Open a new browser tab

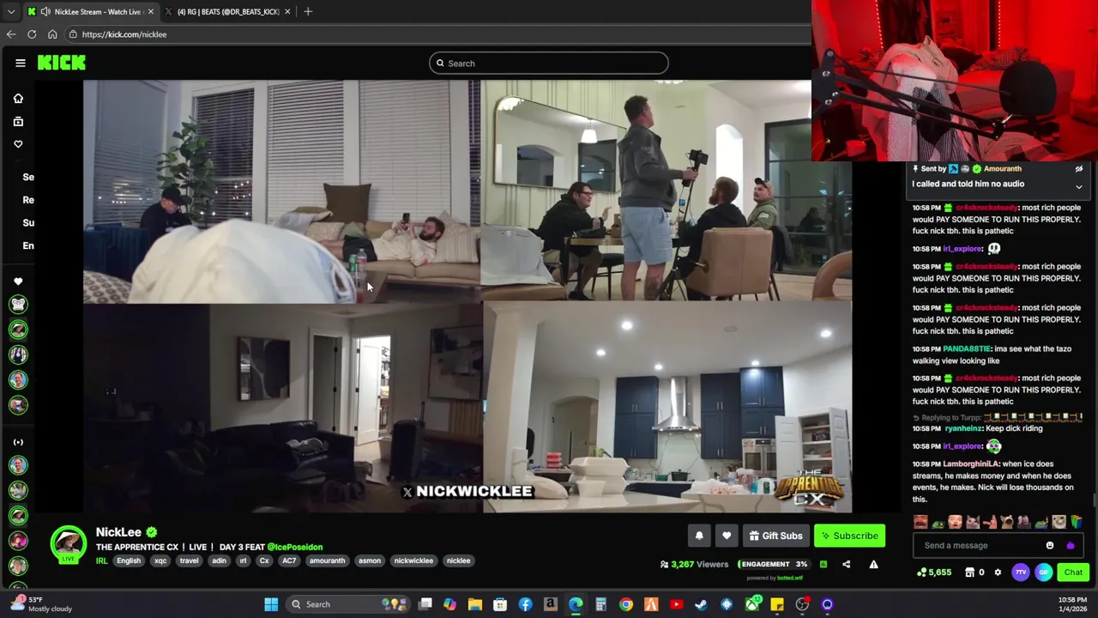click(x=308, y=11)
